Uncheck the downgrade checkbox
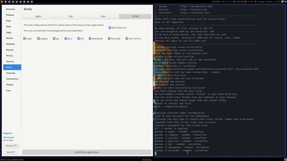 pyautogui.click(x=90, y=38)
